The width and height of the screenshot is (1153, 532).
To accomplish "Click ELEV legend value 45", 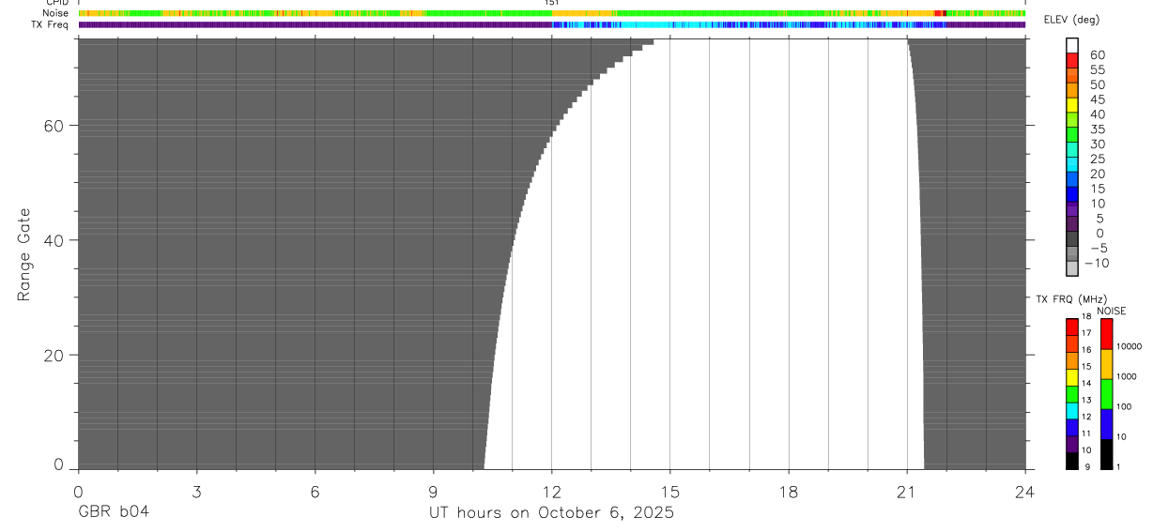I will [1098, 99].
